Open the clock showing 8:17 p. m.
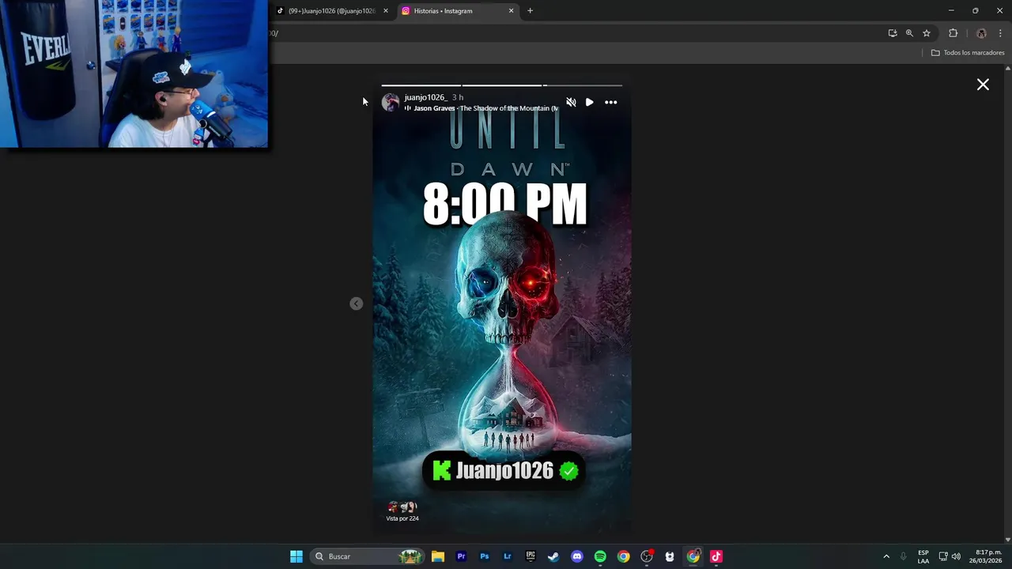The image size is (1012, 569). [x=987, y=556]
